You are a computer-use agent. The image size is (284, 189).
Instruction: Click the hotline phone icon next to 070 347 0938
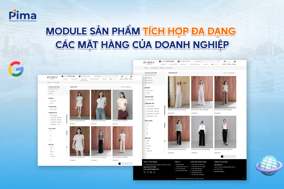pos(160,61)
